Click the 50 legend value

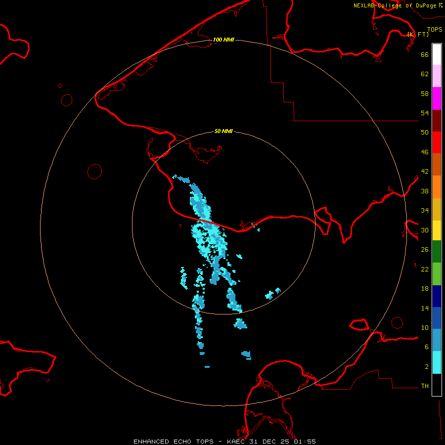point(425,133)
